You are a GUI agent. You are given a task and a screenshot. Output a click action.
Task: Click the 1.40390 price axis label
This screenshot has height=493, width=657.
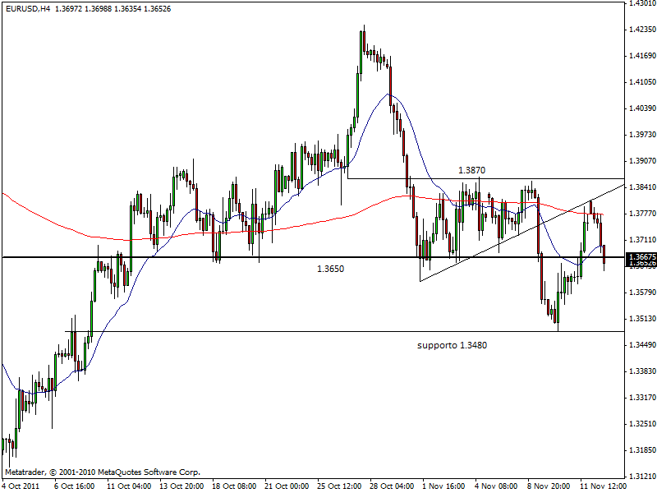(x=640, y=108)
